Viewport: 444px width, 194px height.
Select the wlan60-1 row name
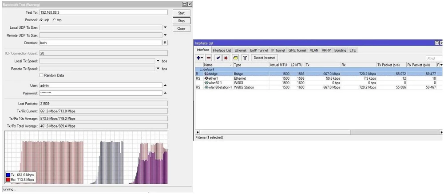[x=215, y=83]
